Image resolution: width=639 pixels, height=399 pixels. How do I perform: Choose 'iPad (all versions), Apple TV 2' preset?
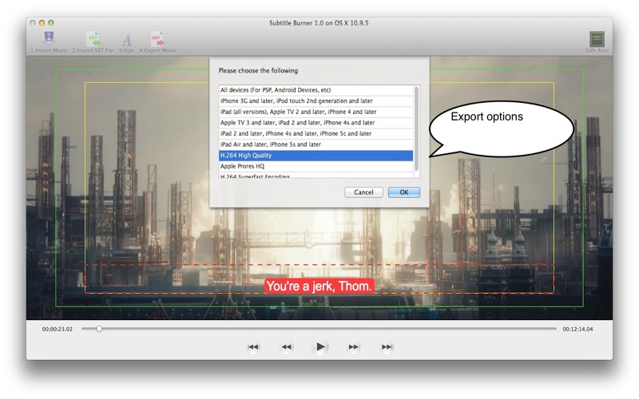click(316, 112)
